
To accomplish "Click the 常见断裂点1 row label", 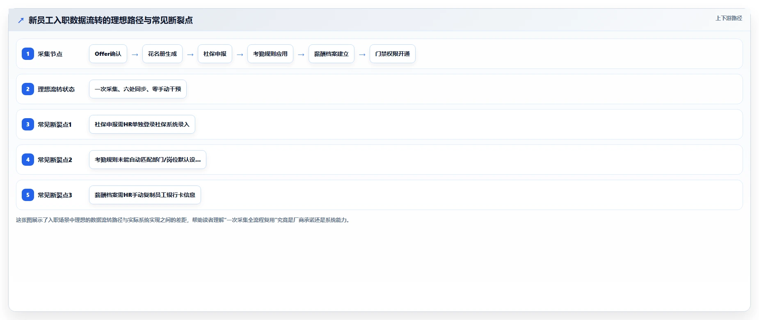I will 55,124.
